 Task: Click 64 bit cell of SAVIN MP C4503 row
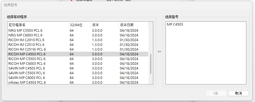pyautogui.click(x=72, y=68)
